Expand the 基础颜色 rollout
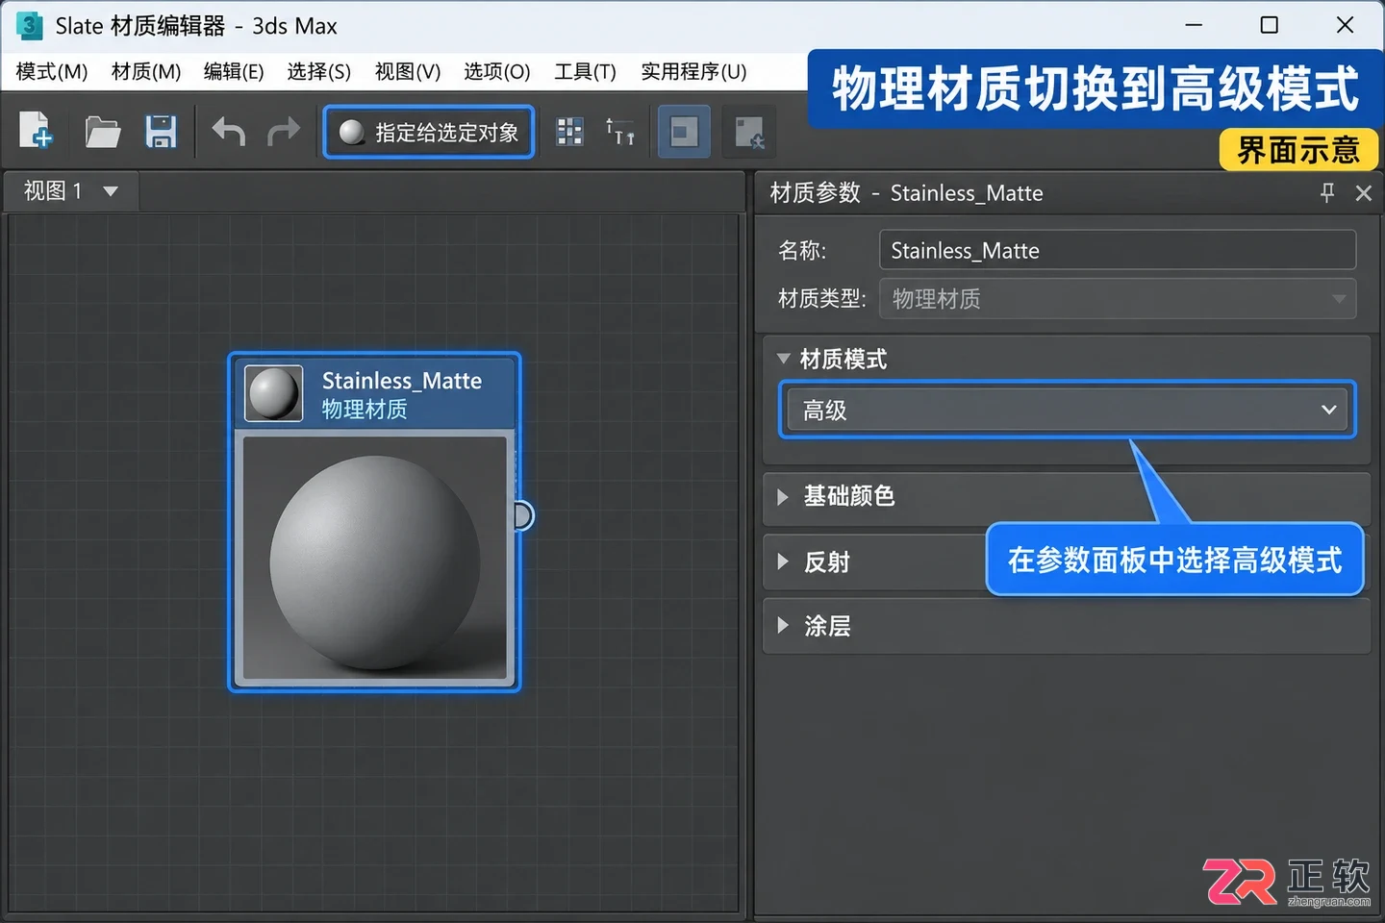Screen dimensions: 1385x923 (x=783, y=496)
